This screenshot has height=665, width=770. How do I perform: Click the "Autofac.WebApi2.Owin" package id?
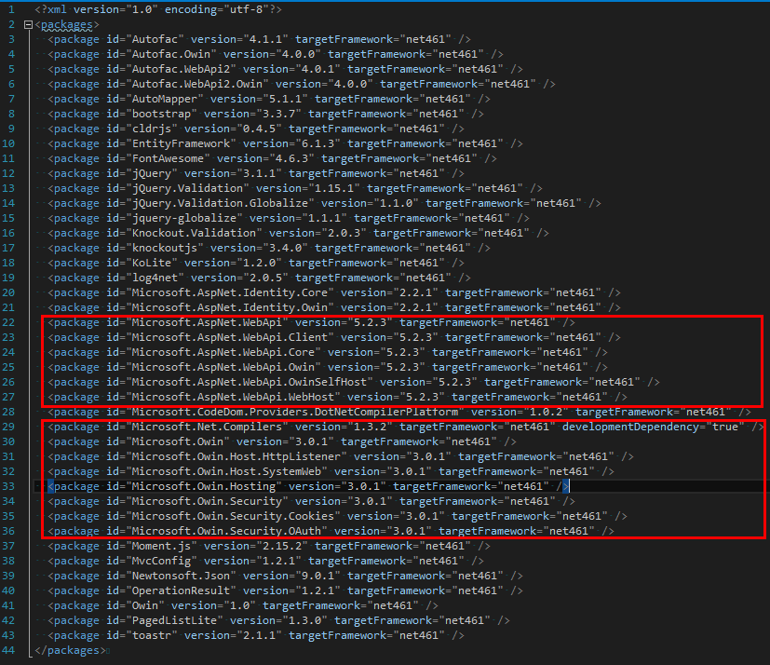pyautogui.click(x=197, y=84)
